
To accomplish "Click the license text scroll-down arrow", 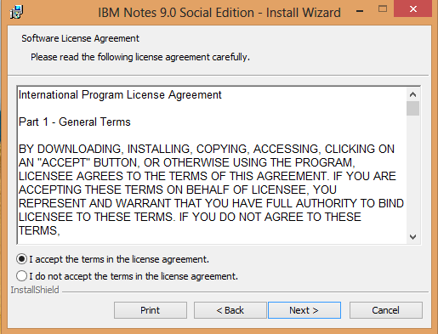I will point(412,237).
